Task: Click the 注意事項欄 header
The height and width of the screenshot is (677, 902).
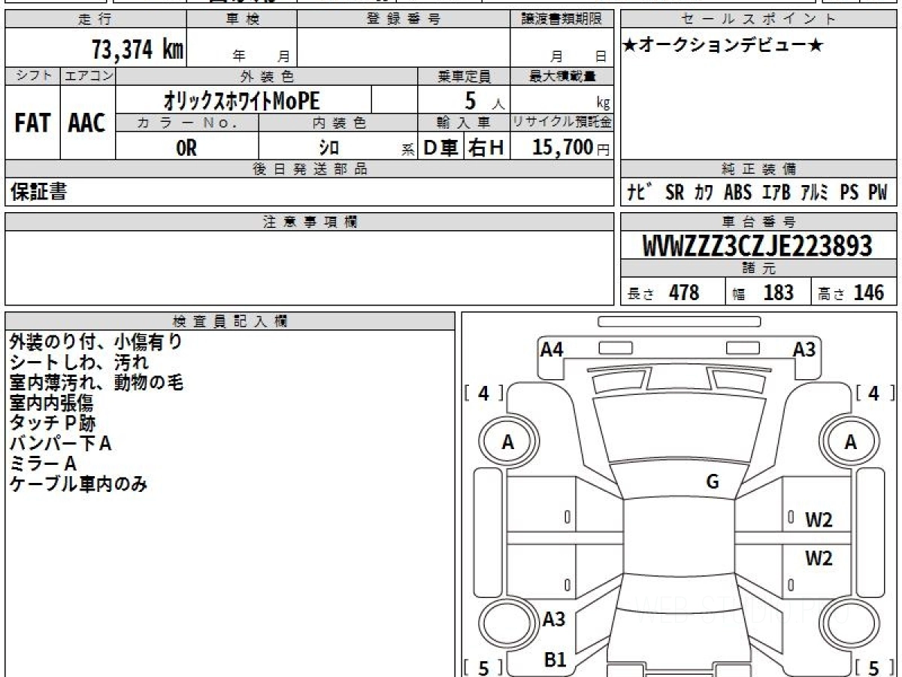Action: [310, 222]
